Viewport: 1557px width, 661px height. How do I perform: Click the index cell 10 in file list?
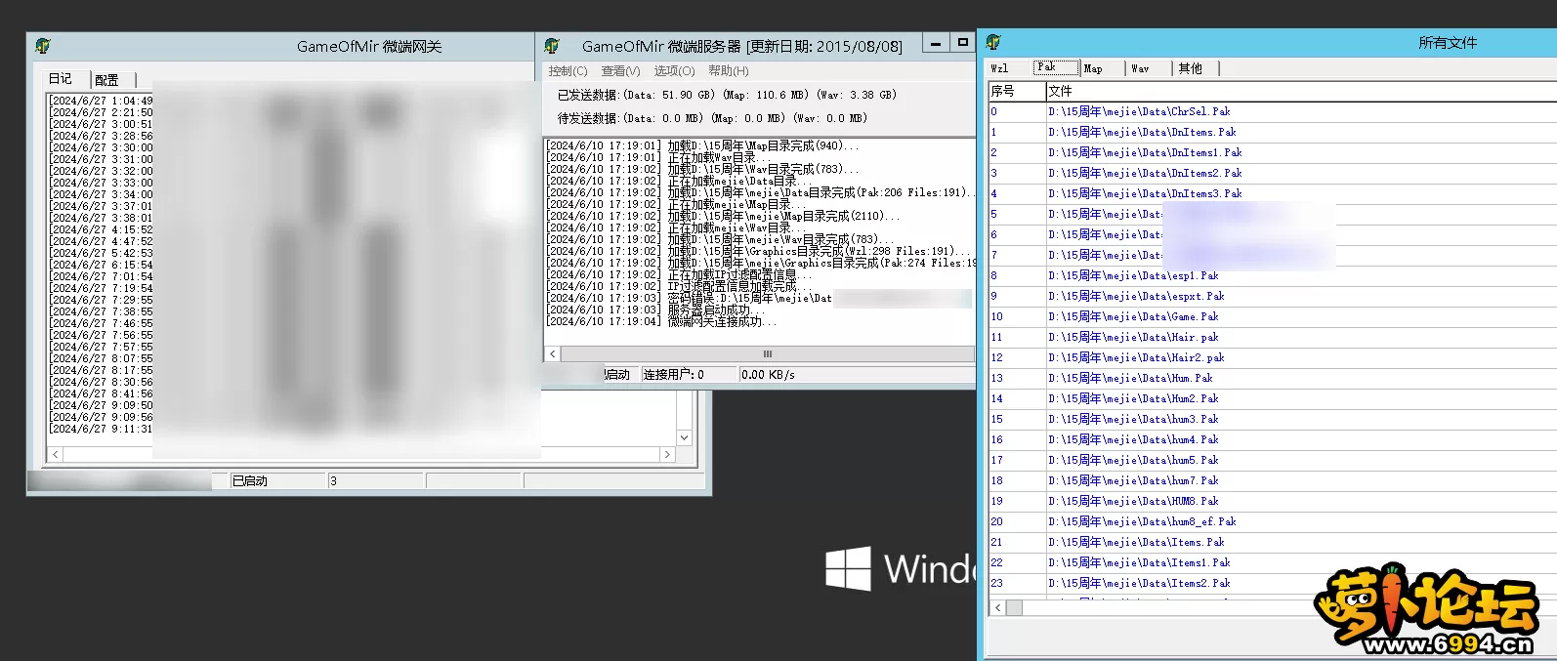coord(1017,316)
